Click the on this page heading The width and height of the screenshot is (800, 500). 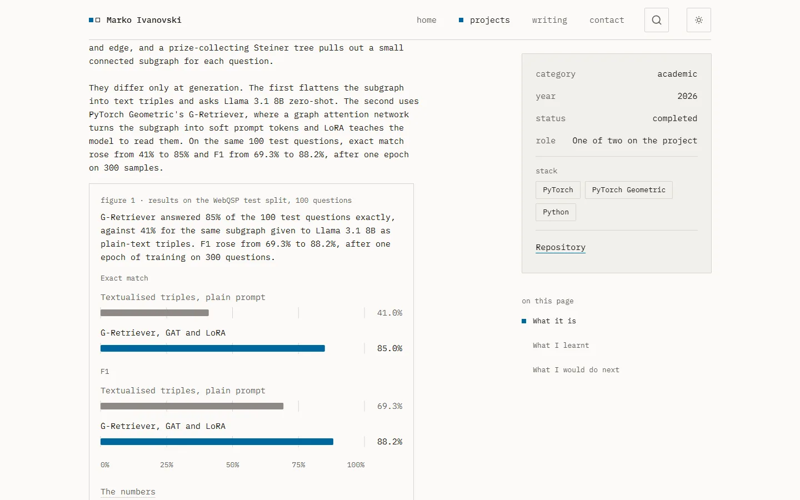(x=548, y=301)
